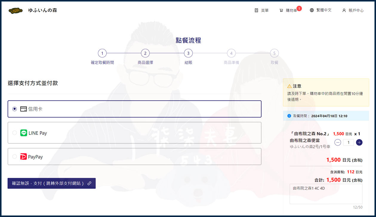Increase bento quantity with plus button

click(359, 142)
